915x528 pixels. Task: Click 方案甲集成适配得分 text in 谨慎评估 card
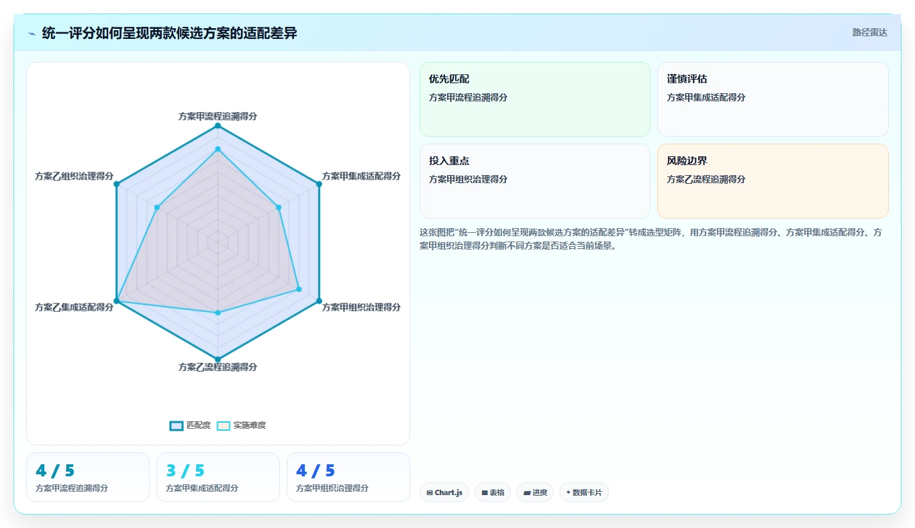tap(706, 97)
